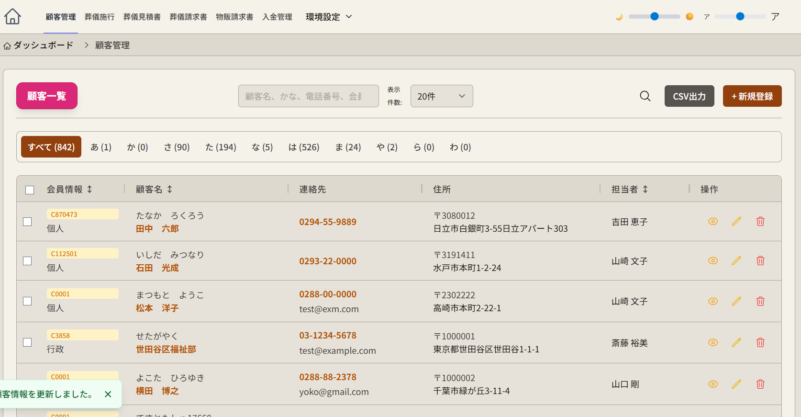Expand the 環境設定 menu
801x417 pixels.
pyautogui.click(x=329, y=17)
